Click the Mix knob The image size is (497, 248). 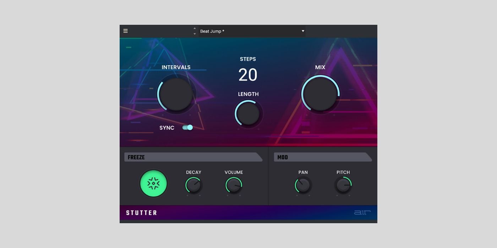[320, 94]
